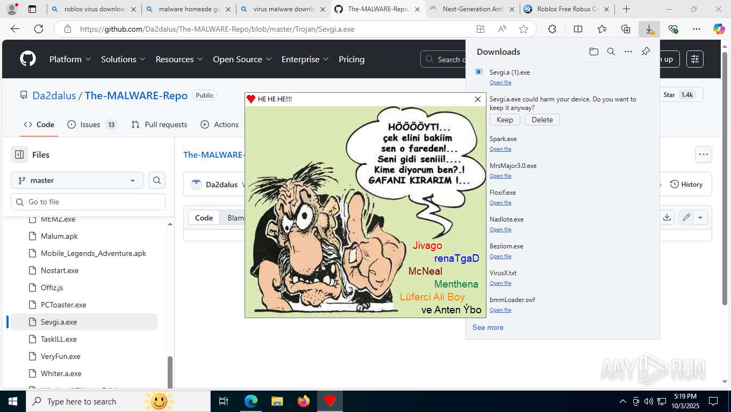This screenshot has width=731, height=412.
Task: Open downloads folder icon in Downloads panel
Action: coord(593,51)
